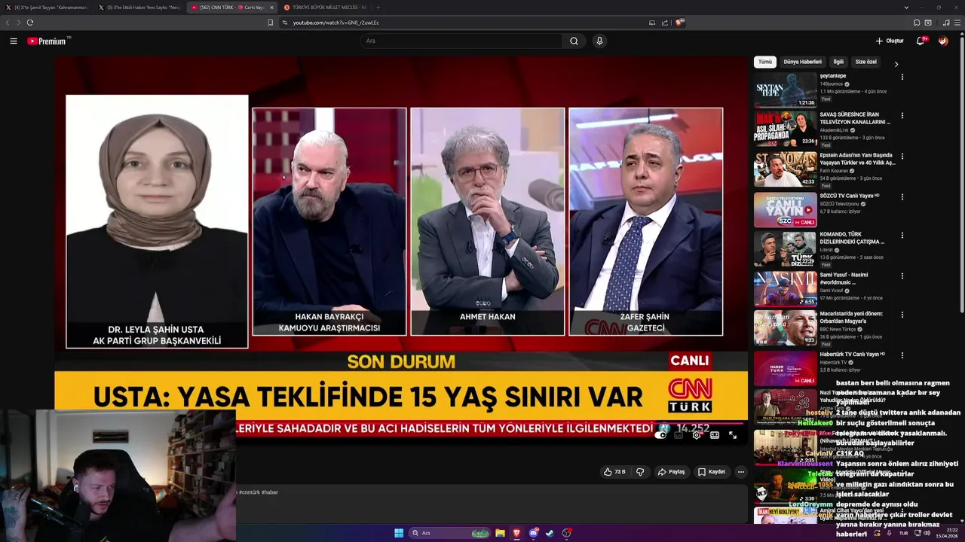Bookmark this page from address bar
965x542 pixels.
(270, 23)
